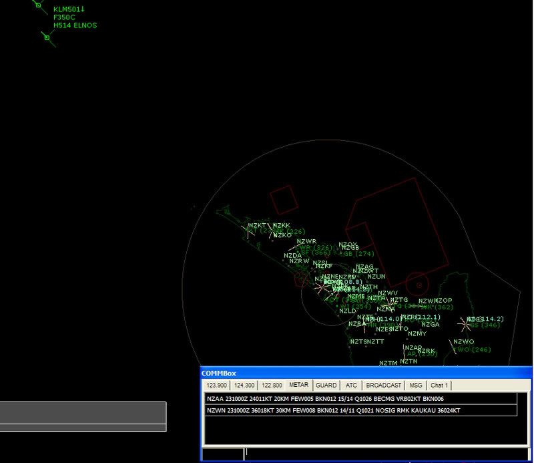The width and height of the screenshot is (534, 463).
Task: Click the NZKT airport symbol
Action: pos(248,231)
